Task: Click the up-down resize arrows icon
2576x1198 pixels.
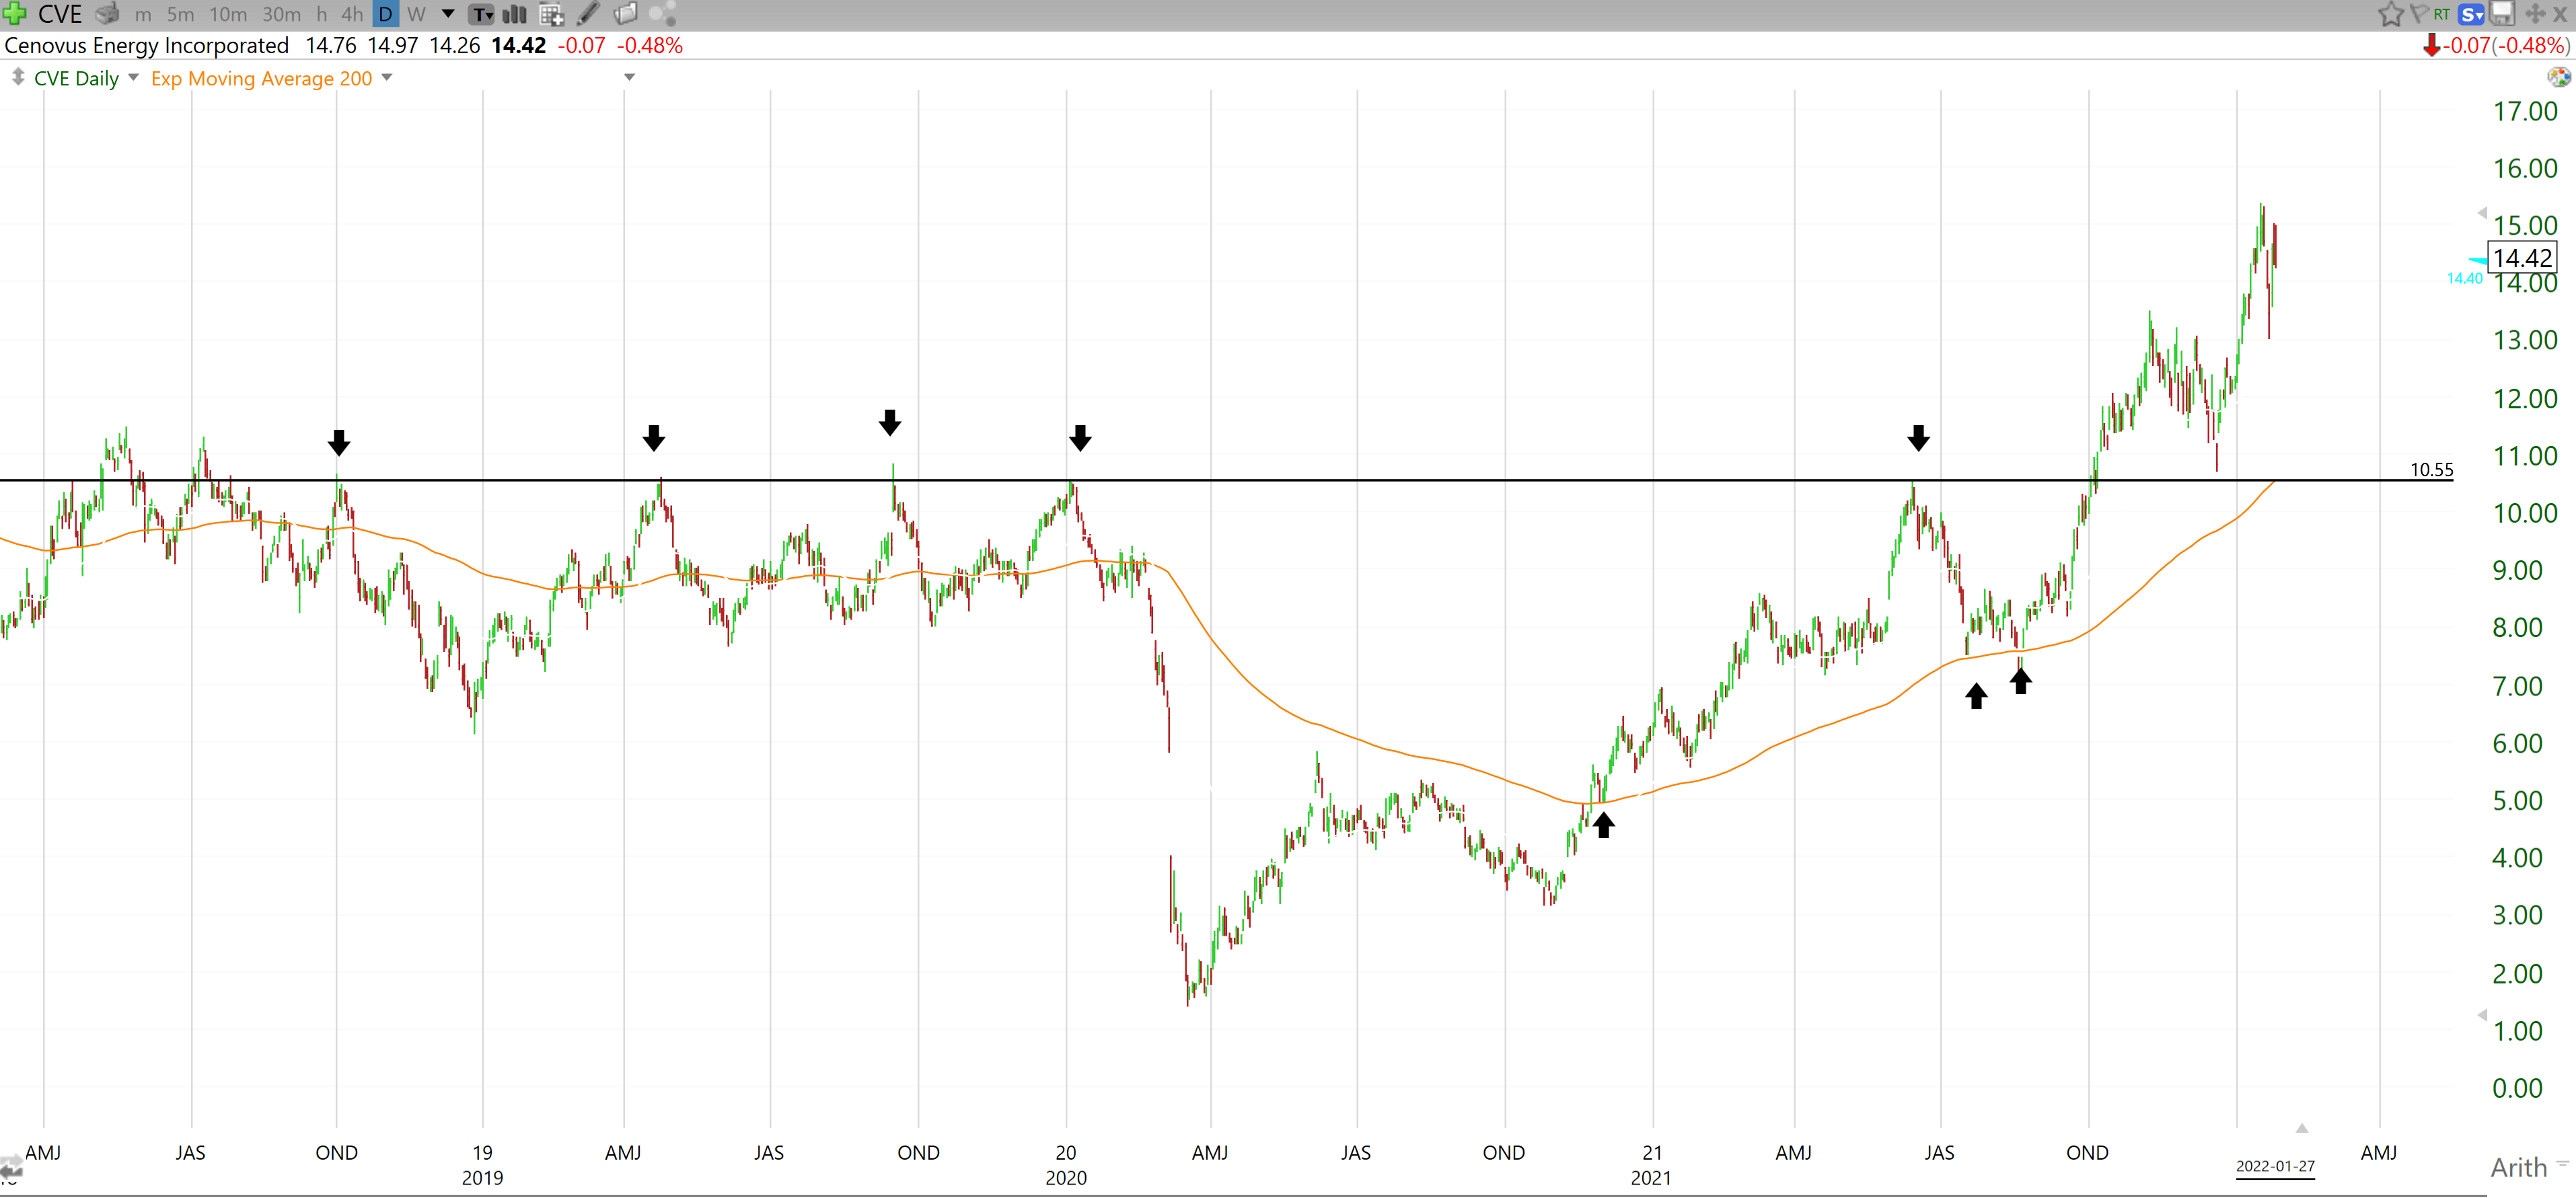Action: point(17,77)
